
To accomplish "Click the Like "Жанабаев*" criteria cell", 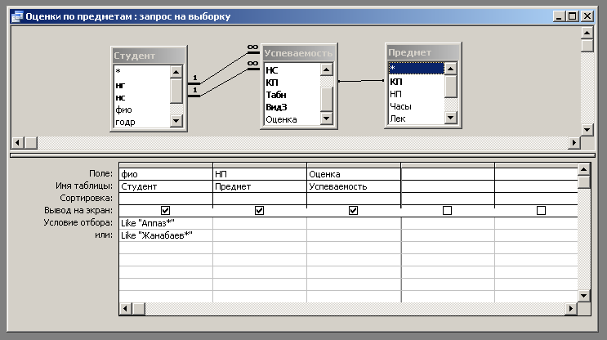I will click(166, 235).
